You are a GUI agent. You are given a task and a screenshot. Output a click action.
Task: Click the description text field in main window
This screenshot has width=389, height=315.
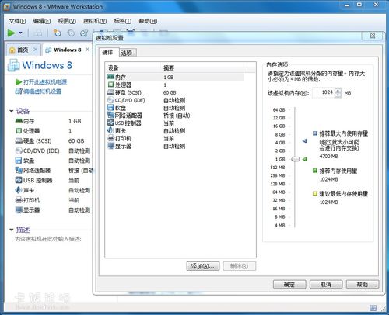48,239
